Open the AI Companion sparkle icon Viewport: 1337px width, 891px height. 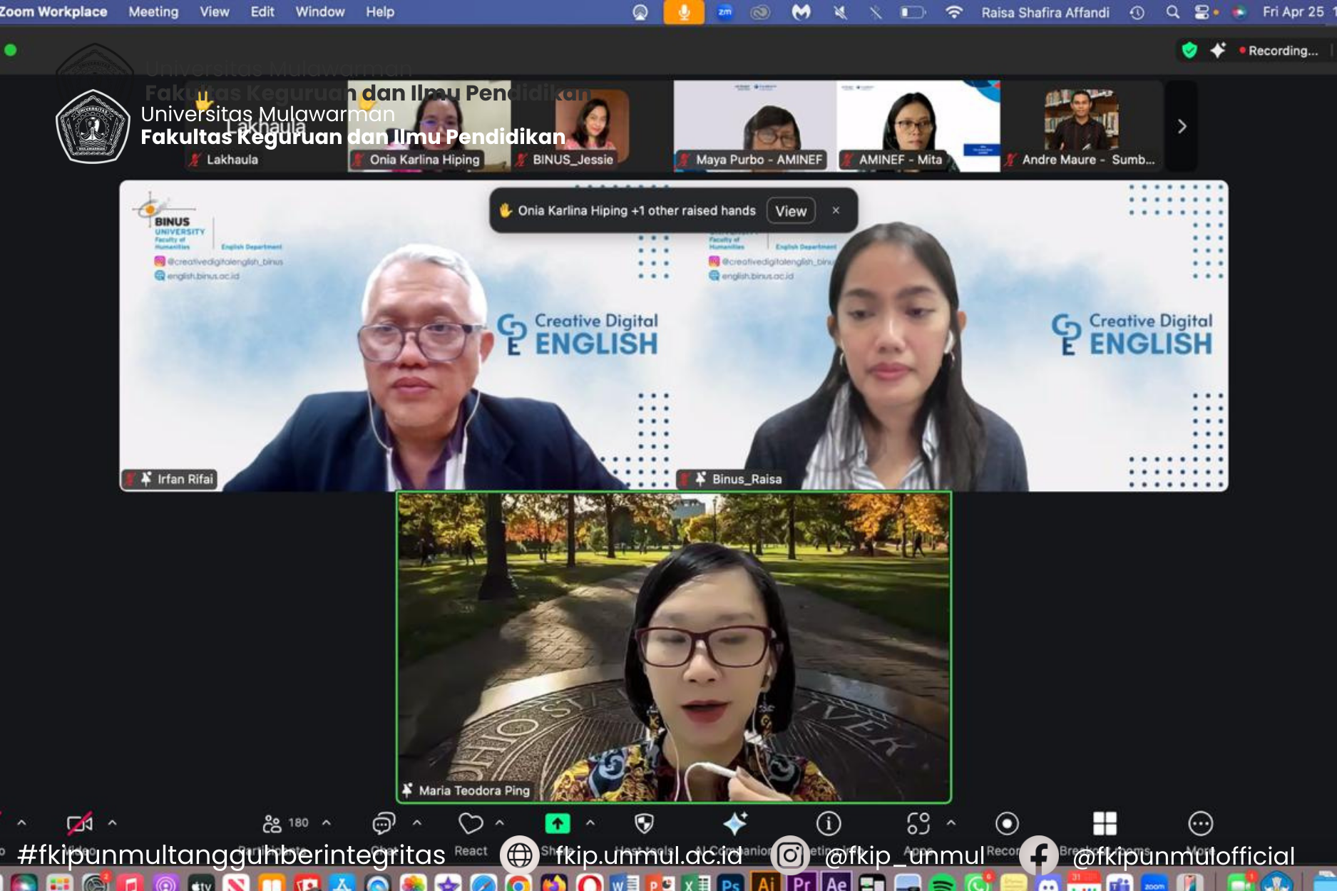click(x=735, y=824)
